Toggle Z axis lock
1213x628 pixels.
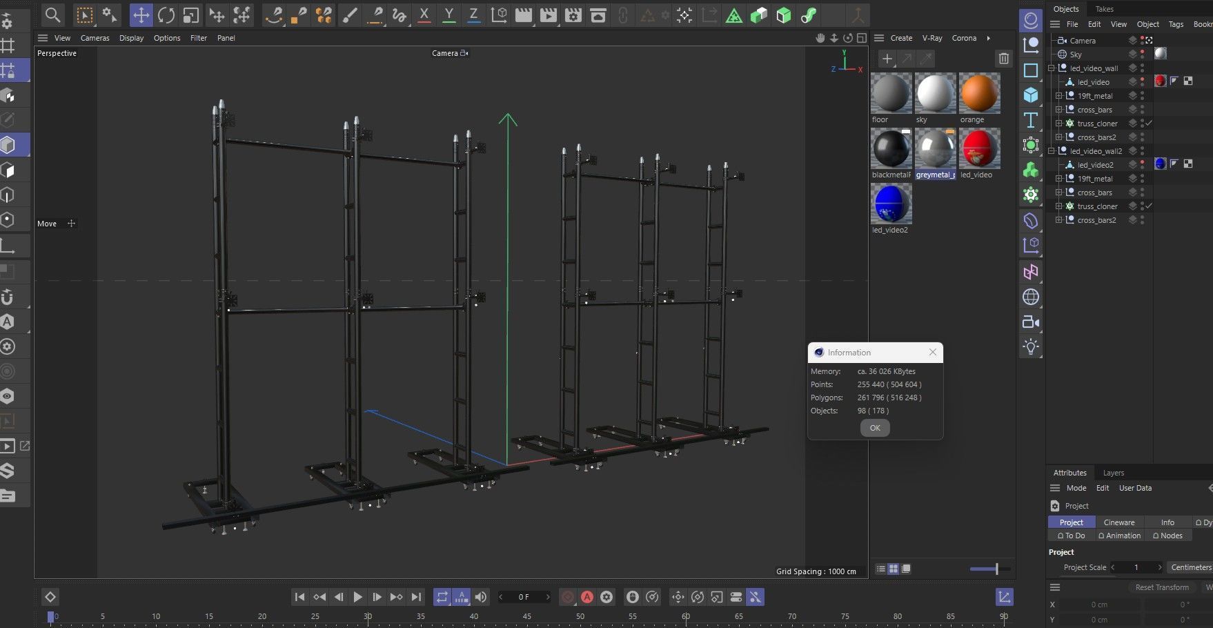[x=473, y=15]
